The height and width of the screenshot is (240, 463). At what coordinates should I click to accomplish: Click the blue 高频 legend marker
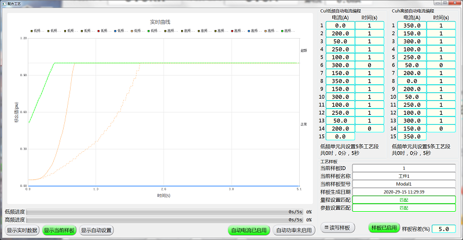pos(249,31)
